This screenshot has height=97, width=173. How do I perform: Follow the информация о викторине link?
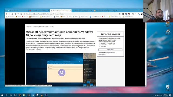107,53
